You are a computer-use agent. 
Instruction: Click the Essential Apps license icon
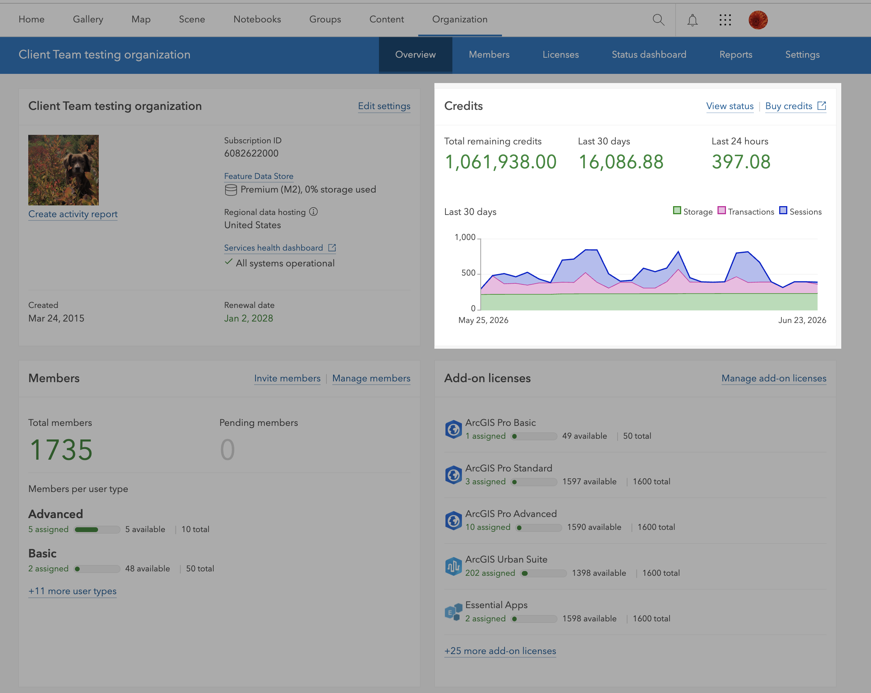pos(453,611)
